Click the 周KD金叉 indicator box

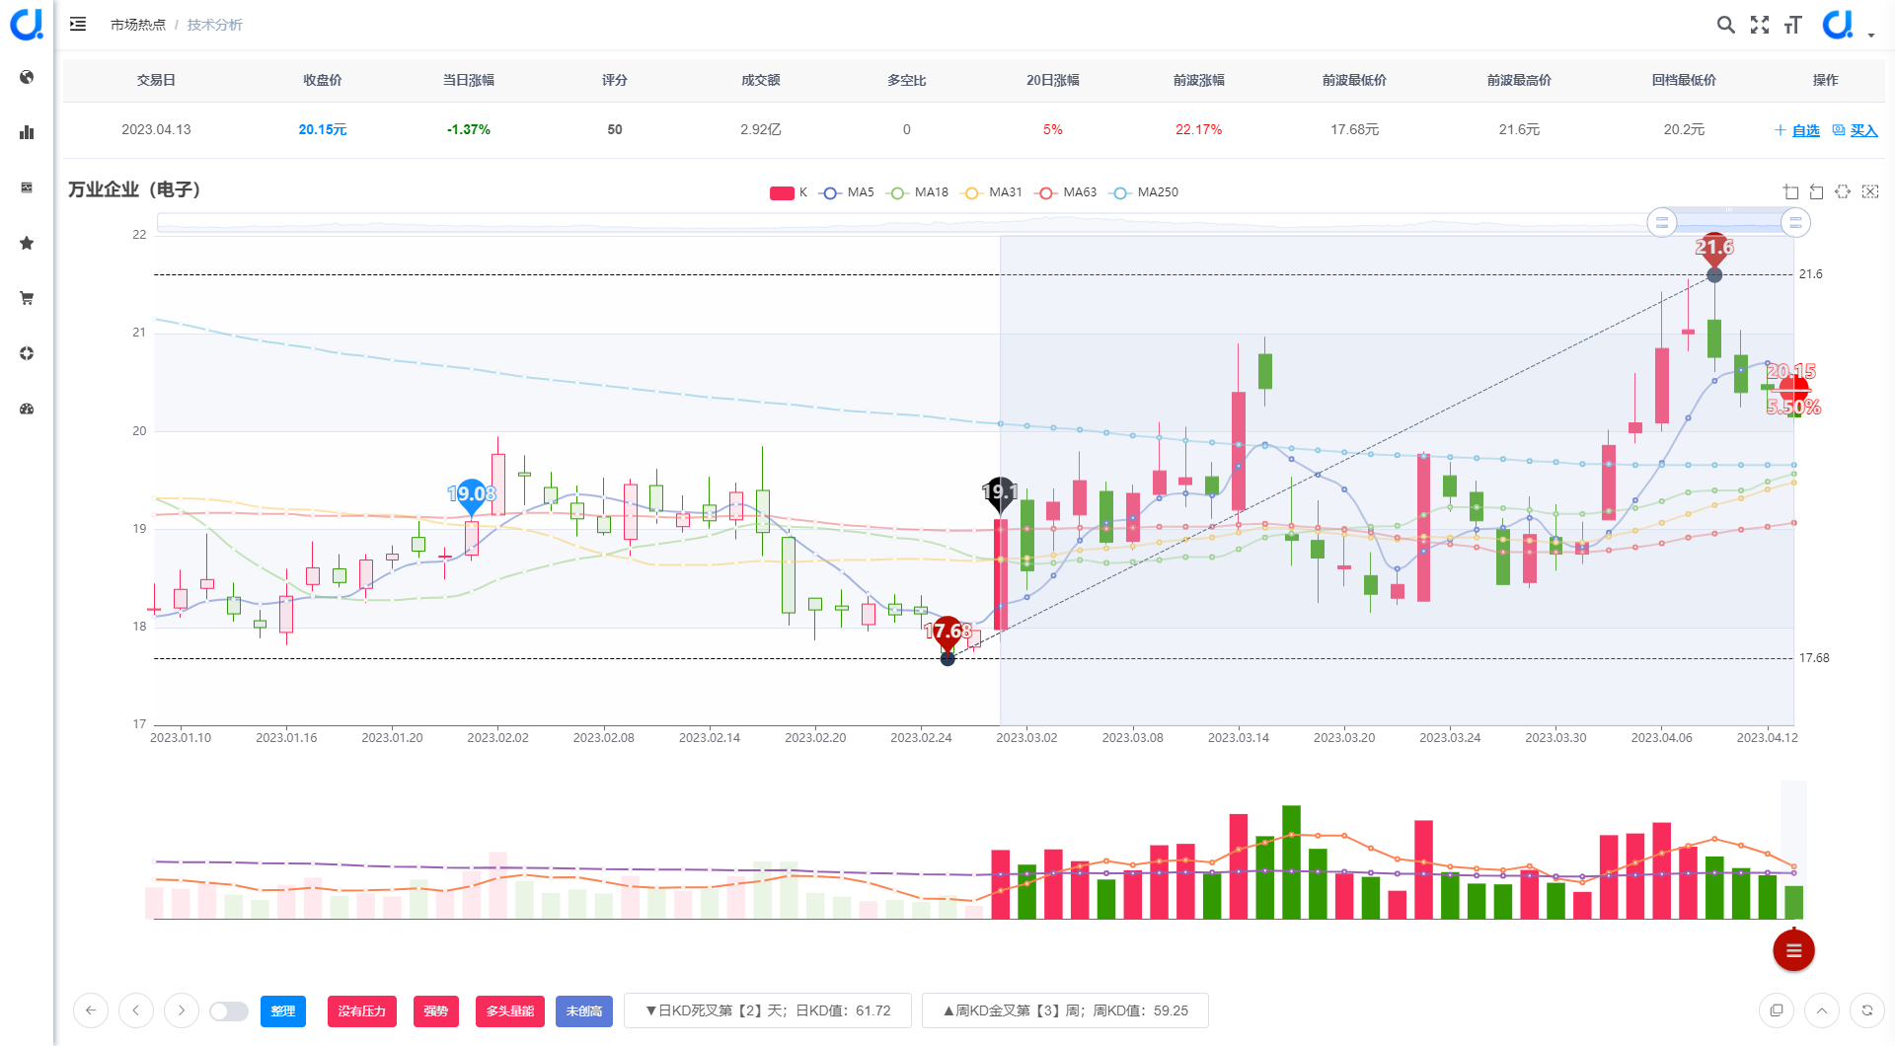1066,1010
